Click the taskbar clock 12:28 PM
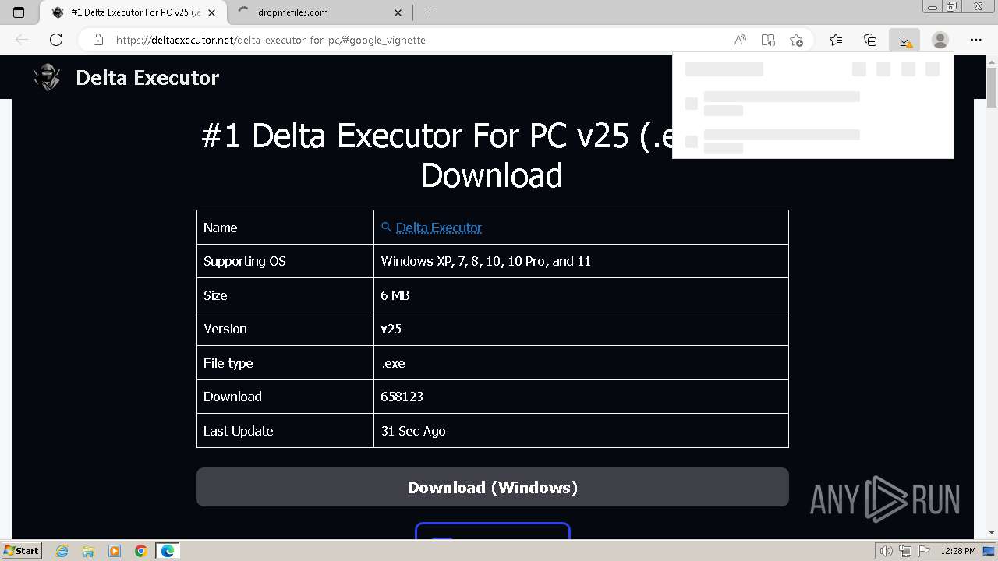Screen dimensions: 998x561 coord(958,551)
